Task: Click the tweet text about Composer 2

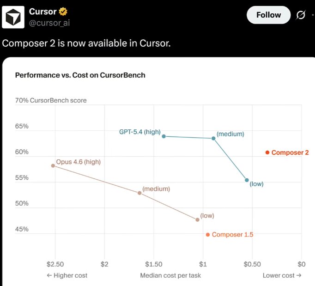Action: (86, 43)
